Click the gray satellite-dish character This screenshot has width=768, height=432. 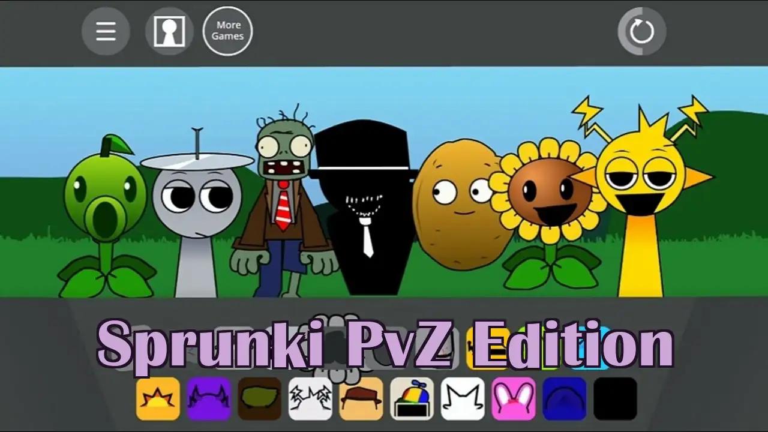tap(197, 213)
